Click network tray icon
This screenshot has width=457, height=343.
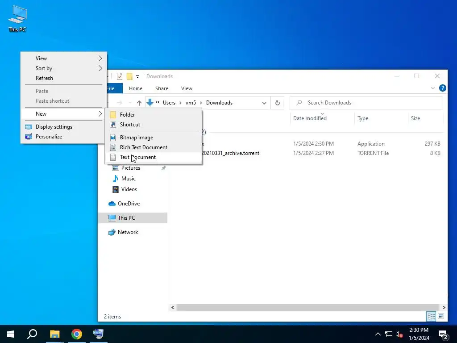(x=389, y=334)
